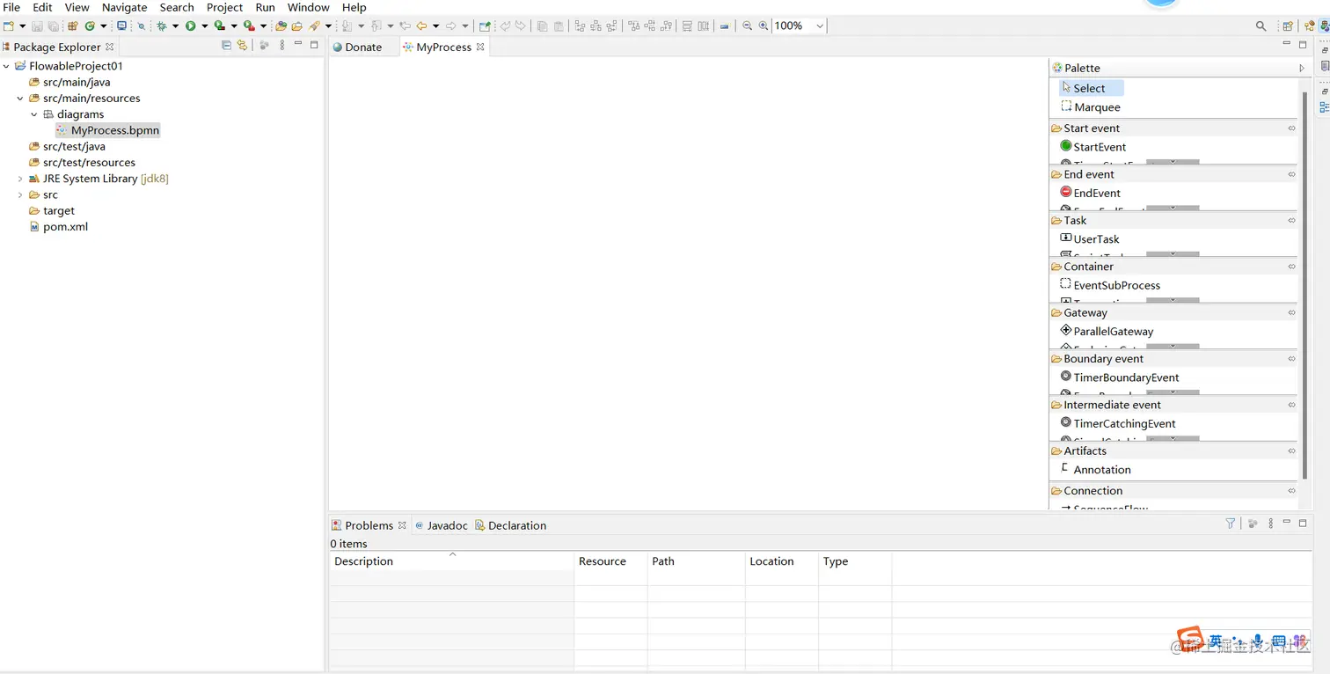This screenshot has width=1330, height=674.
Task: Click the New file toolbar icon
Action: click(9, 26)
